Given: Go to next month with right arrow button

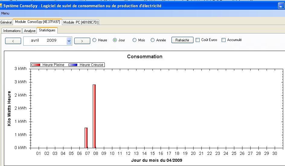Looking at the screenshot, I should [x=82, y=41].
